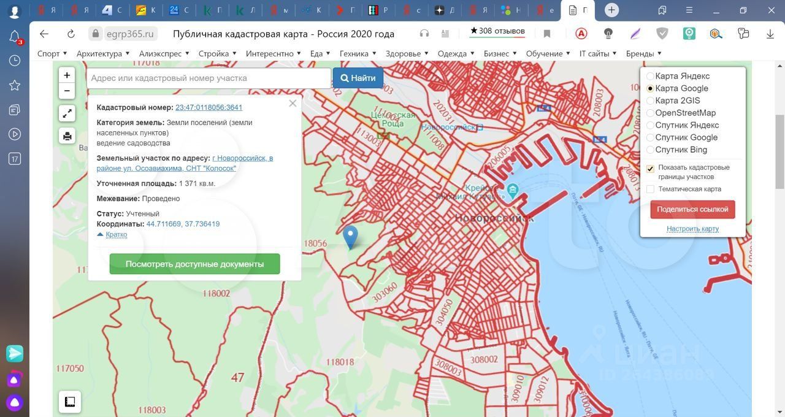Open favorites star in sidebar
Viewport: 785px width, 417px height.
coord(15,85)
